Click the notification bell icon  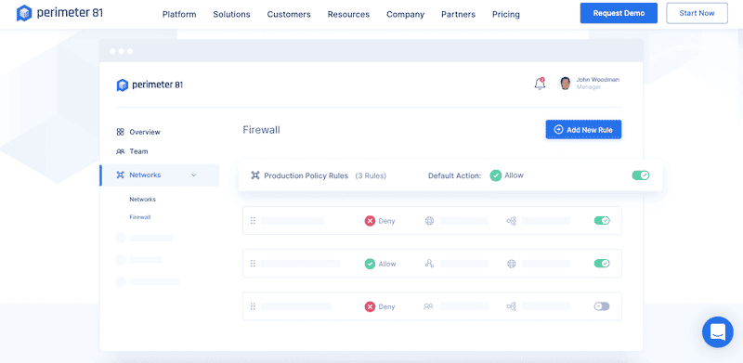[540, 84]
